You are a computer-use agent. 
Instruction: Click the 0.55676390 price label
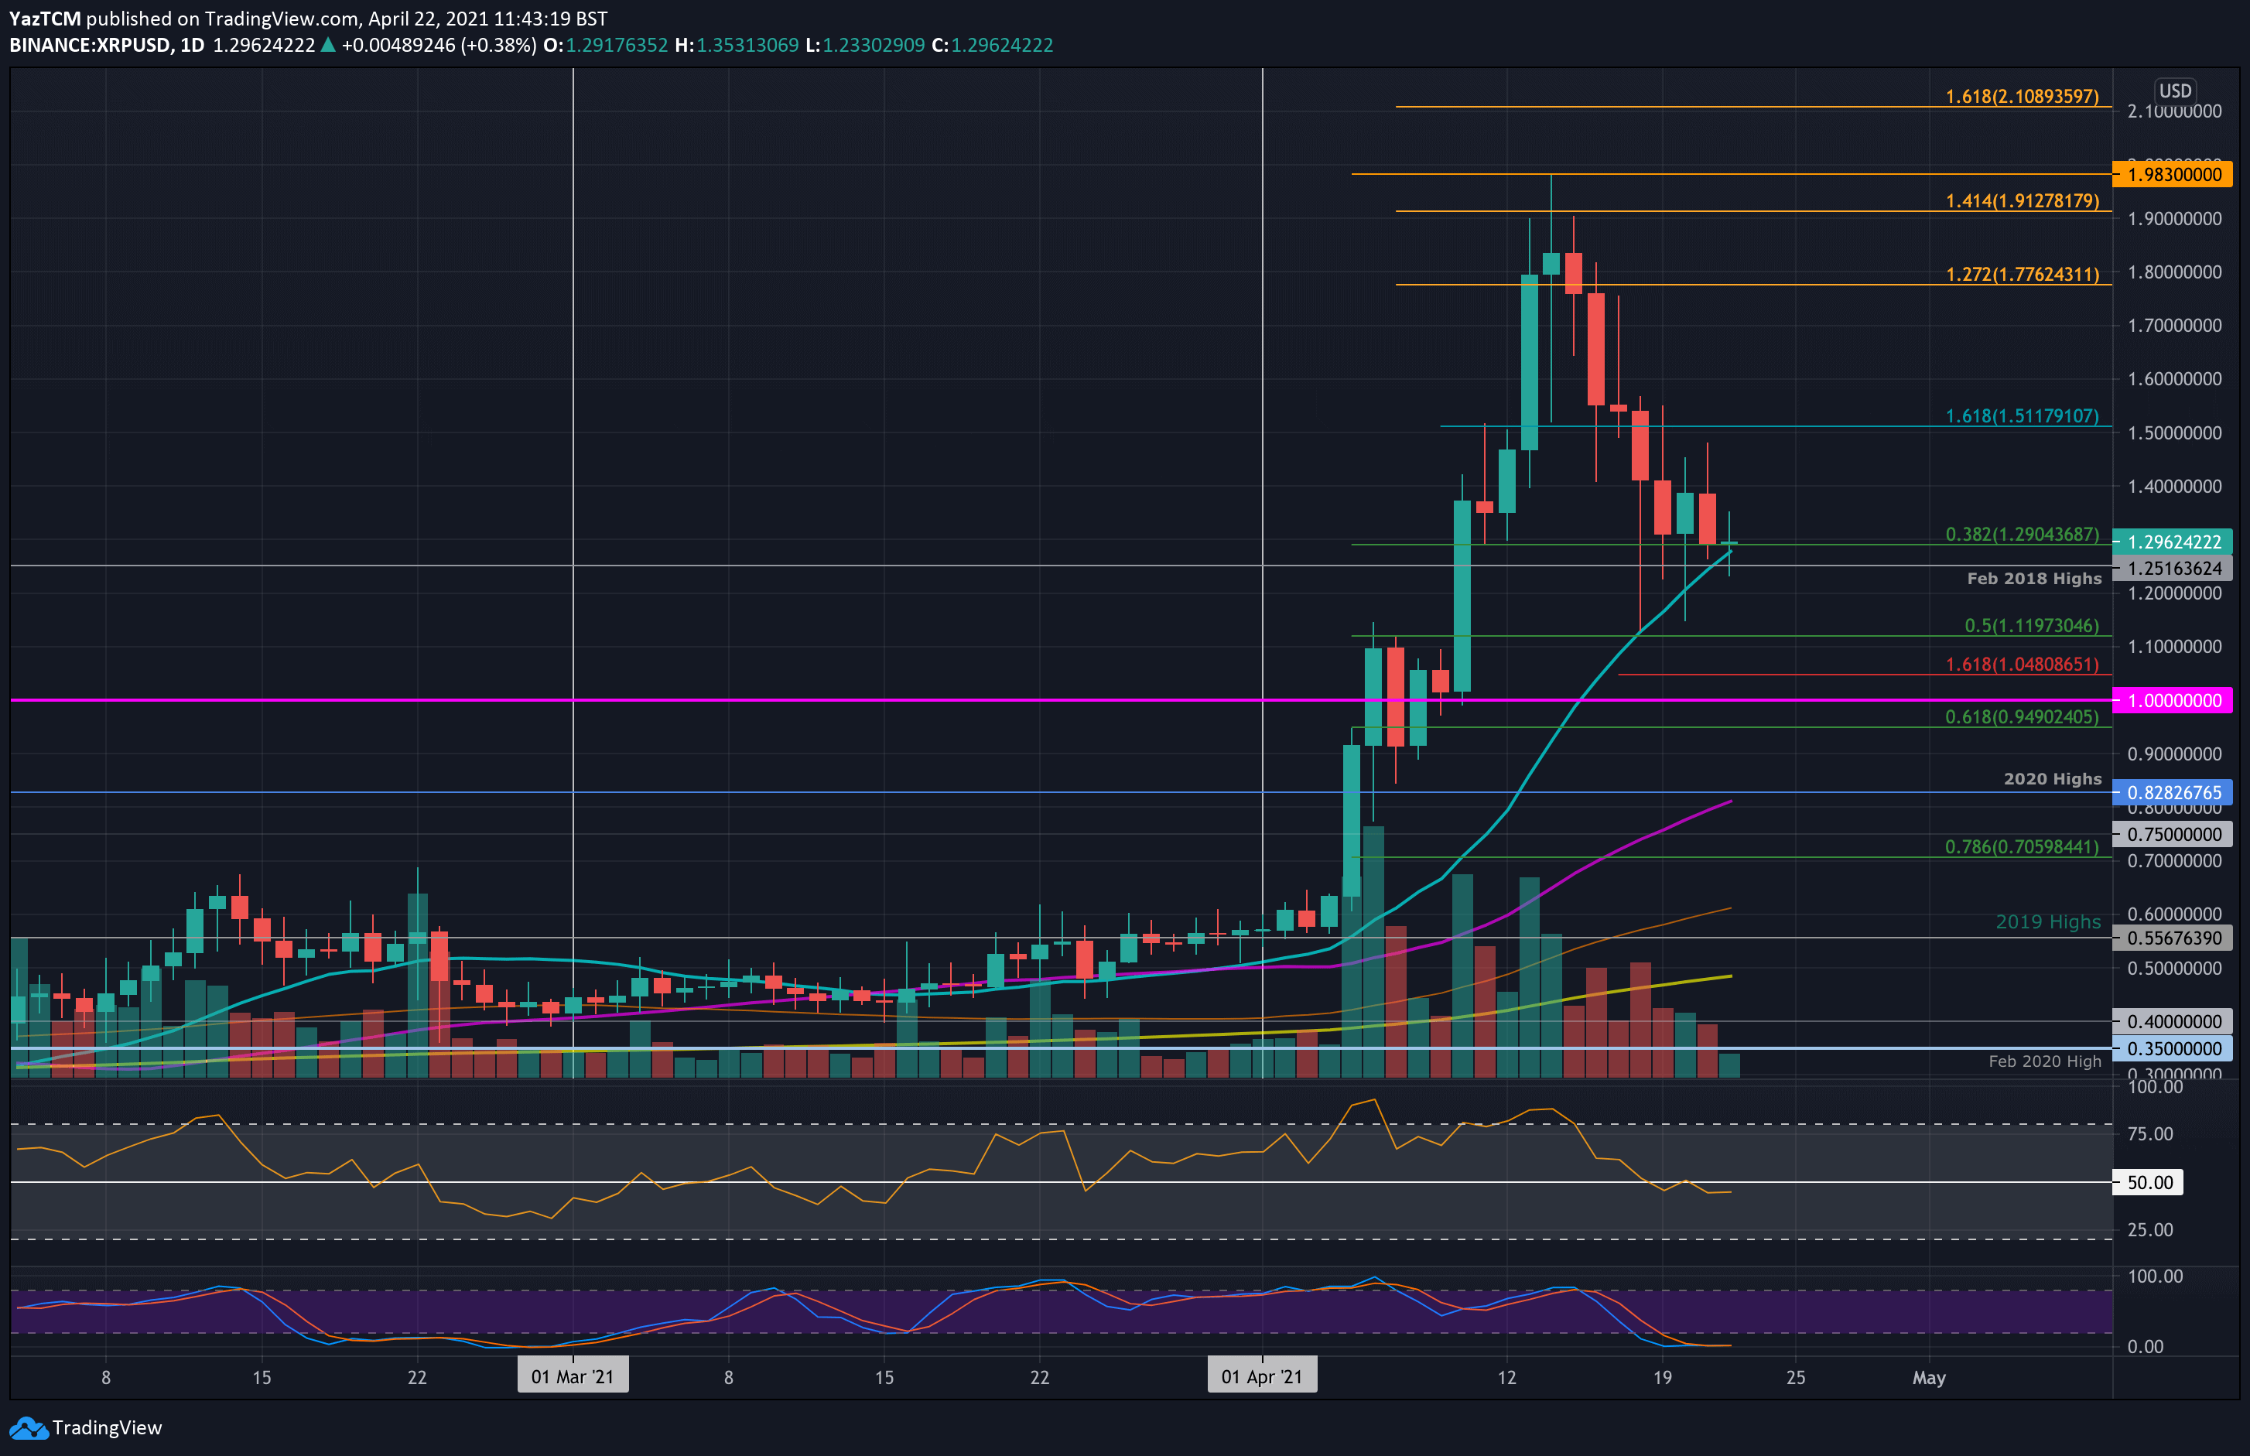(2173, 938)
